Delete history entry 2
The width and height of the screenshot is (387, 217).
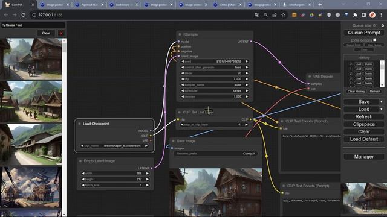[x=368, y=74]
